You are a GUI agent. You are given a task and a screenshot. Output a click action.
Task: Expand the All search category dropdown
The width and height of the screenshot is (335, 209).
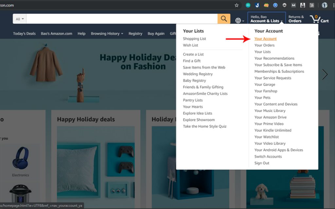click(19, 19)
